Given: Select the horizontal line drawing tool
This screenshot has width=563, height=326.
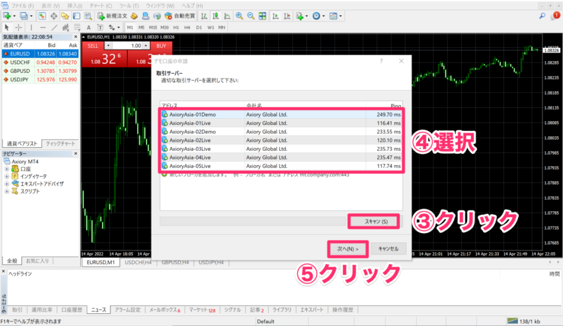Looking at the screenshot, I should coord(43,27).
